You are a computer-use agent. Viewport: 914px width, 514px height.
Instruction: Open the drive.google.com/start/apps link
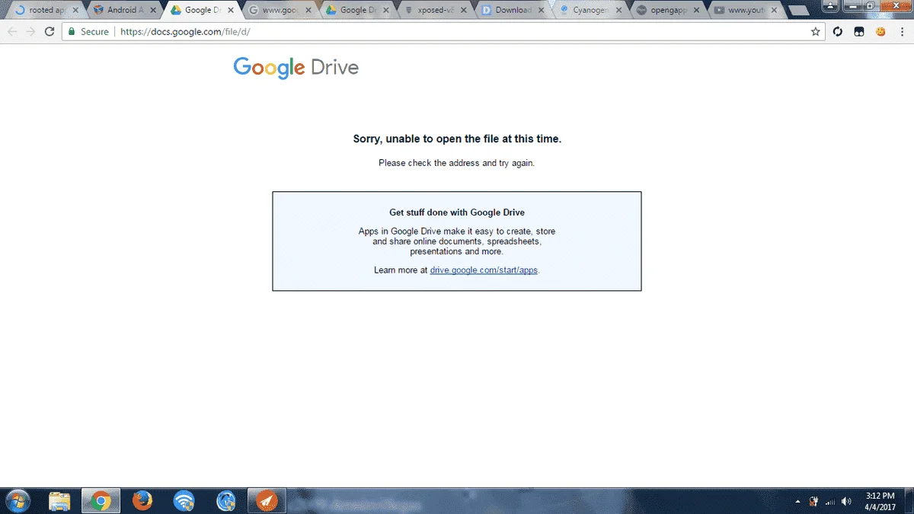(484, 270)
